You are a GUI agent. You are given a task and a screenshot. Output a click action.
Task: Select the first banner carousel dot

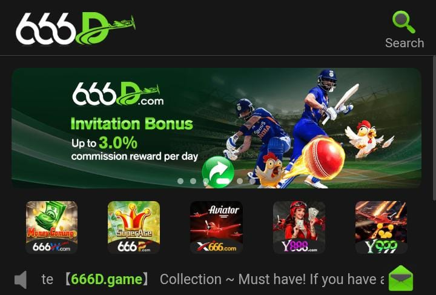pyautogui.click(x=180, y=181)
